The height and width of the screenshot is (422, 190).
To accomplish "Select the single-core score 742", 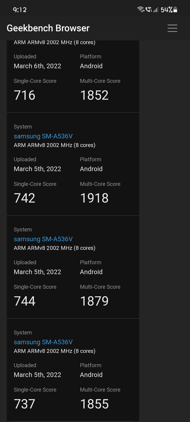I will pyautogui.click(x=24, y=198).
